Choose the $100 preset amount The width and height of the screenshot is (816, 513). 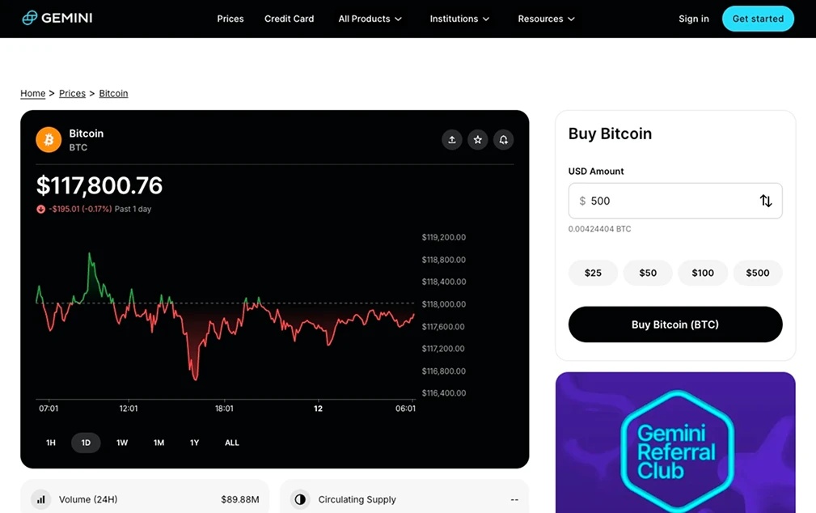pos(703,273)
